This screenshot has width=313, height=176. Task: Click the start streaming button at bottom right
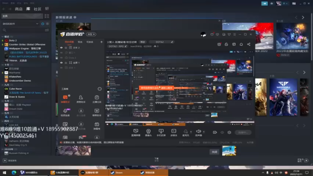point(243,132)
